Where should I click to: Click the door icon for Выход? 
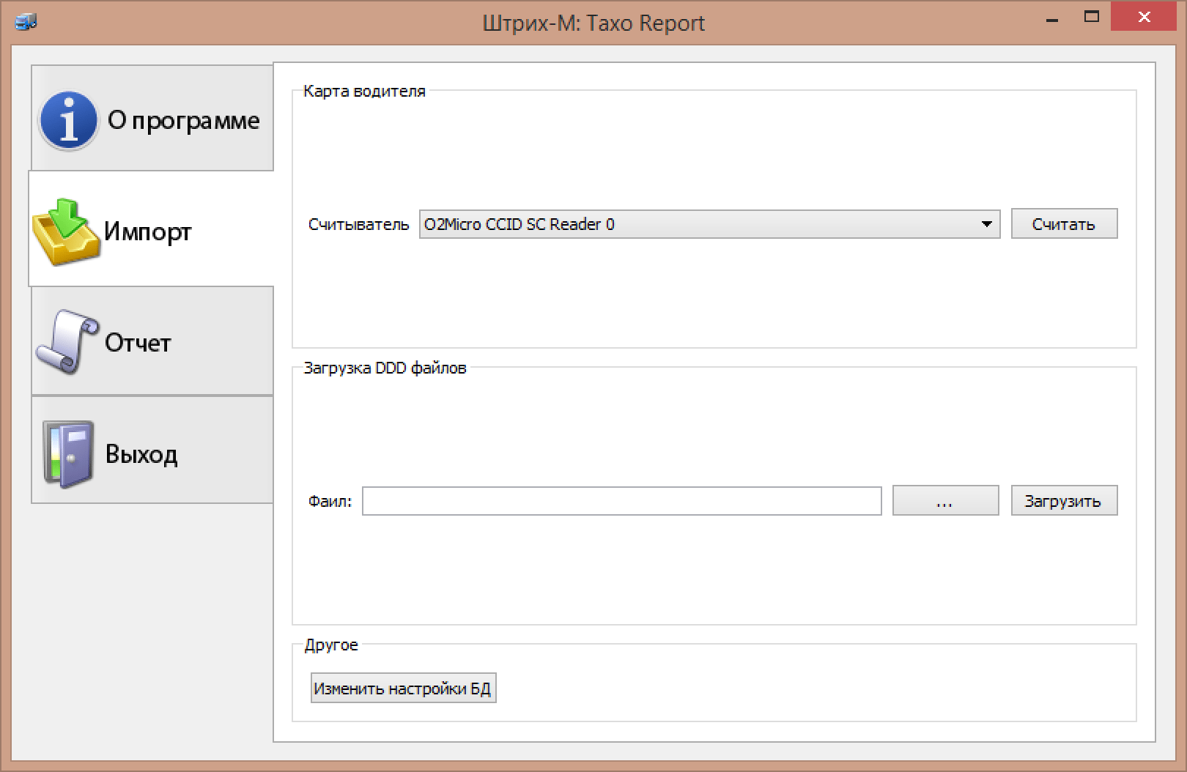(68, 454)
